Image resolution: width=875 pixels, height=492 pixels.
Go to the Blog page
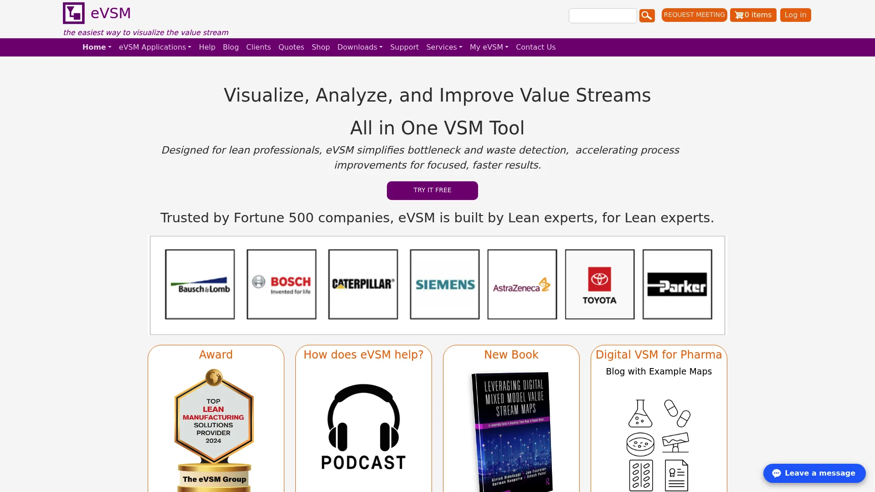231,47
